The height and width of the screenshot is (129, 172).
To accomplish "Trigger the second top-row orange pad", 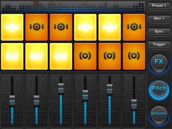I will (37, 27).
